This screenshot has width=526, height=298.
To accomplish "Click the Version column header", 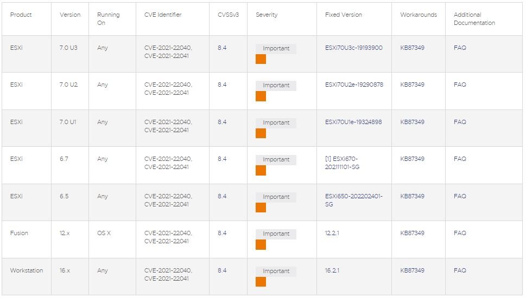I will click(70, 15).
